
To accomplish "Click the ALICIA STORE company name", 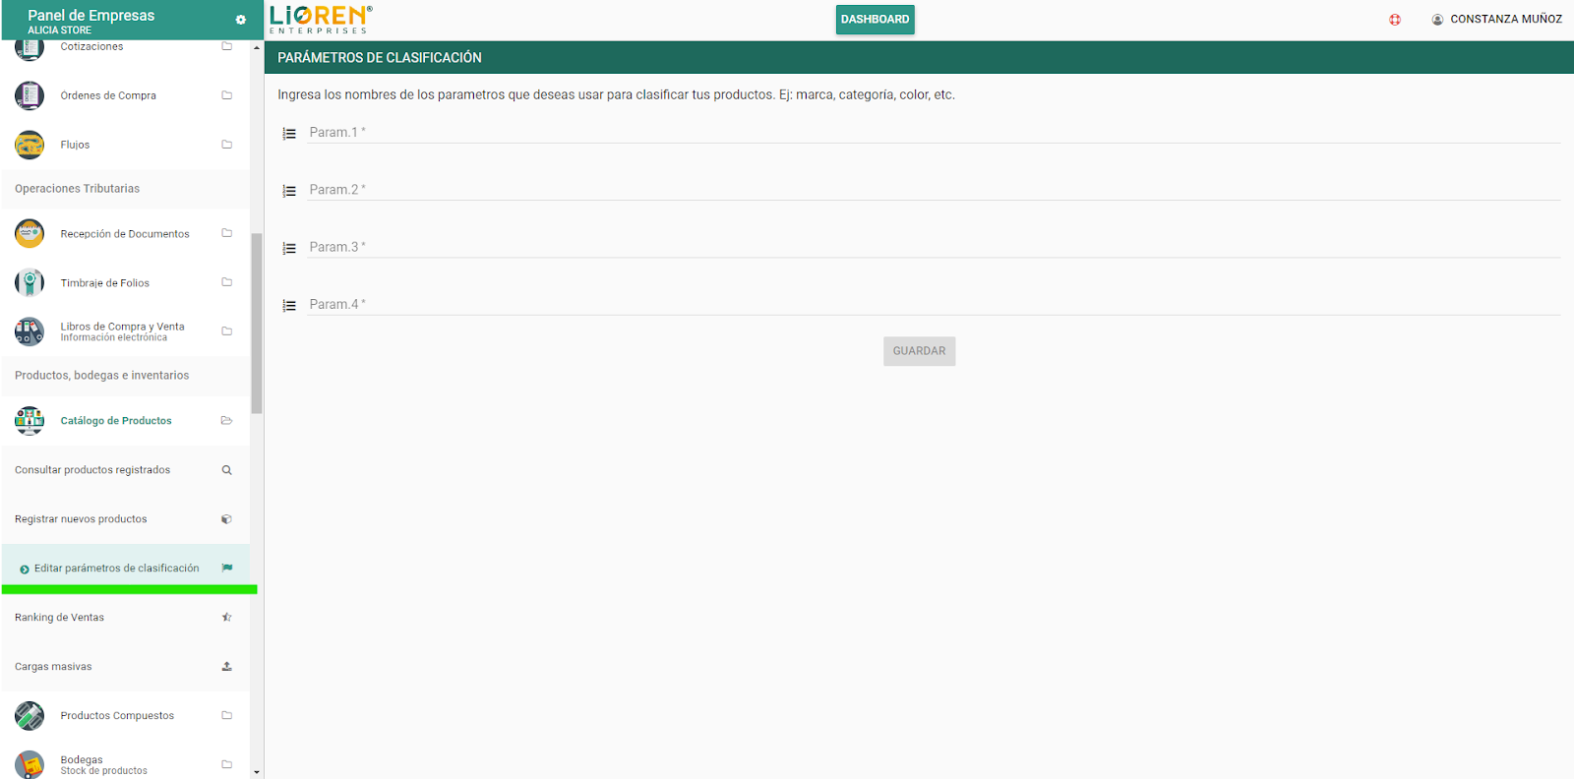I will point(59,30).
